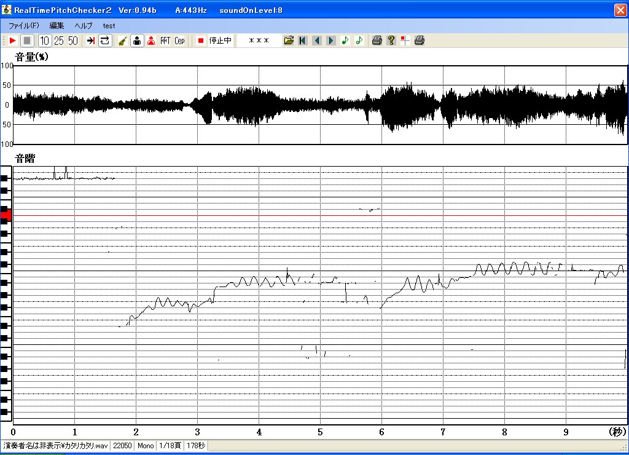Click the gray stop button
The width and height of the screenshot is (629, 455).
(27, 41)
